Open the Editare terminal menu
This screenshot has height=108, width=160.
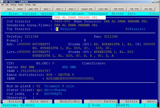29,14
